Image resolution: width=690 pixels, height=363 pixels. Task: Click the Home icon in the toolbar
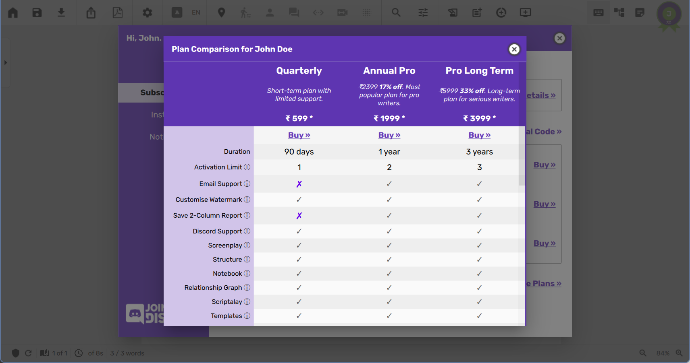point(13,13)
